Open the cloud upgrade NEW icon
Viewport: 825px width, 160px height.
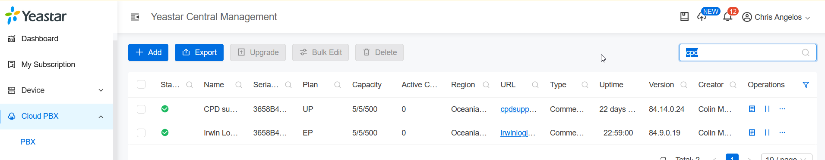(x=702, y=17)
